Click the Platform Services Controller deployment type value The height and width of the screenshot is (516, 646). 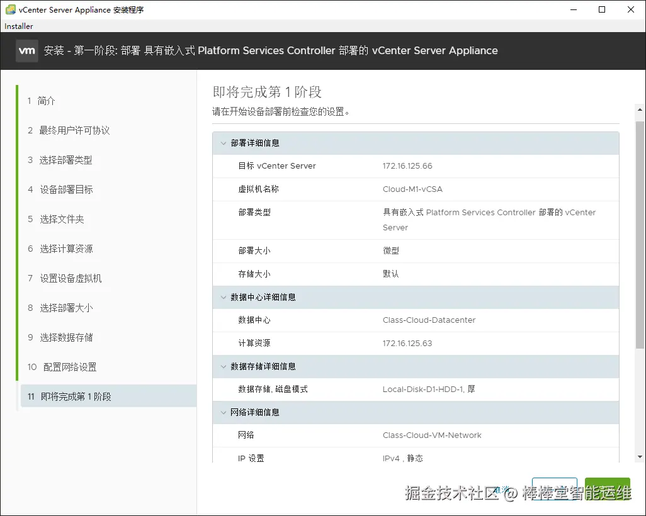(x=489, y=220)
